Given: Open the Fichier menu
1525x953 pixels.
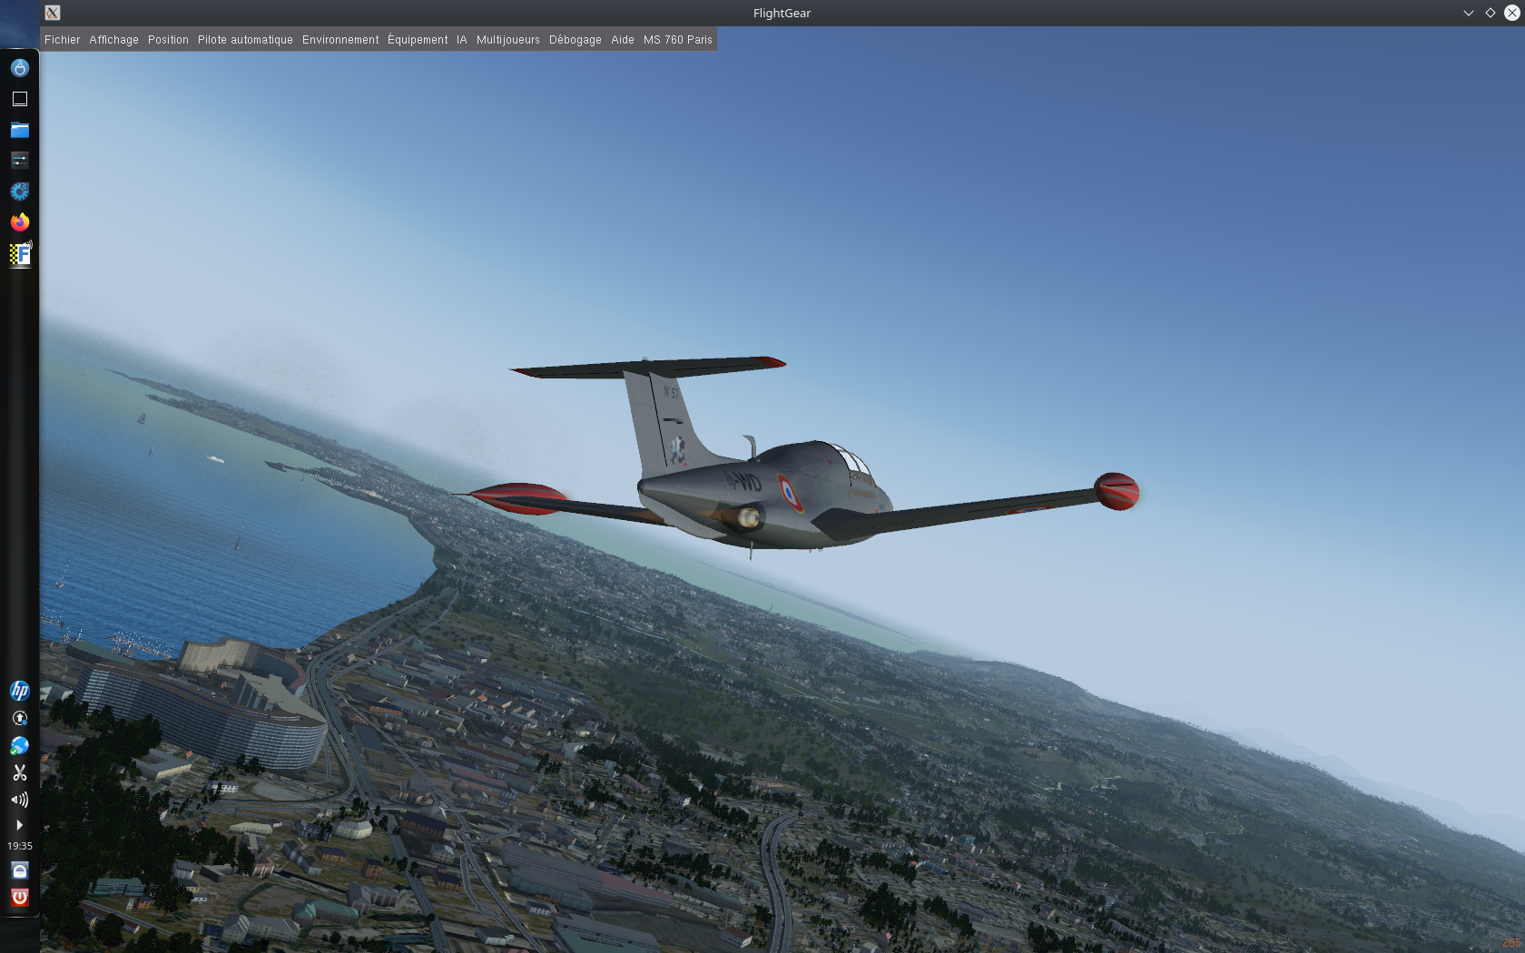Looking at the screenshot, I should click(x=62, y=40).
